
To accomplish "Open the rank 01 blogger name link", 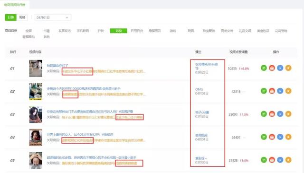I will pos(207,66).
